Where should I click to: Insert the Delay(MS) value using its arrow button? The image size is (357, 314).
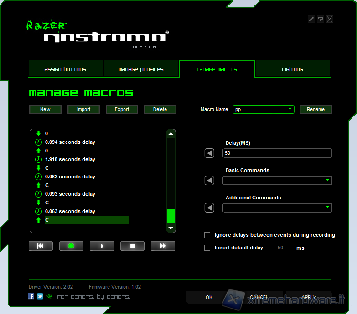[209, 153]
